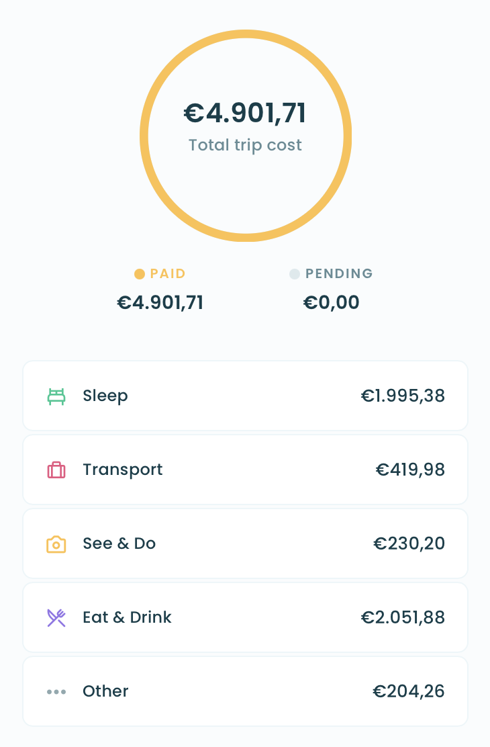Select the Other expense category label
This screenshot has width=490, height=747.
click(x=105, y=691)
